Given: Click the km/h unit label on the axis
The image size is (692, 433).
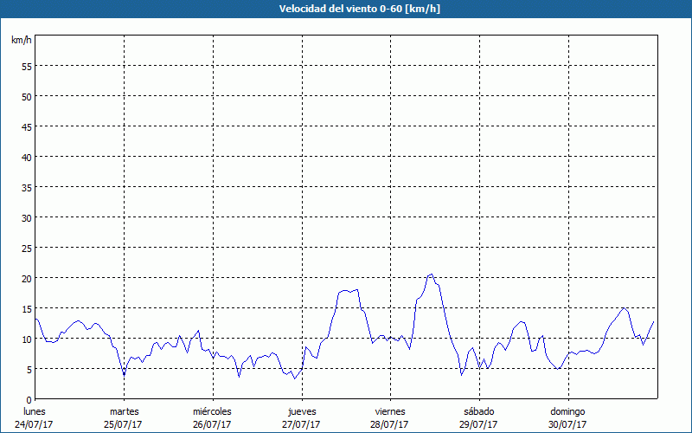Looking at the screenshot, I should tap(22, 41).
